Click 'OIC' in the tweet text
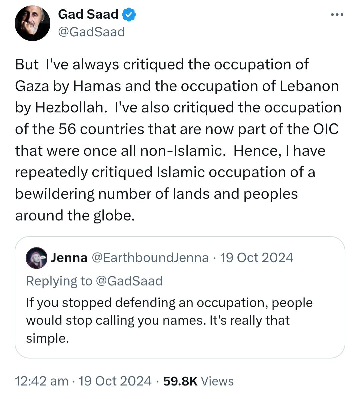 (326, 129)
